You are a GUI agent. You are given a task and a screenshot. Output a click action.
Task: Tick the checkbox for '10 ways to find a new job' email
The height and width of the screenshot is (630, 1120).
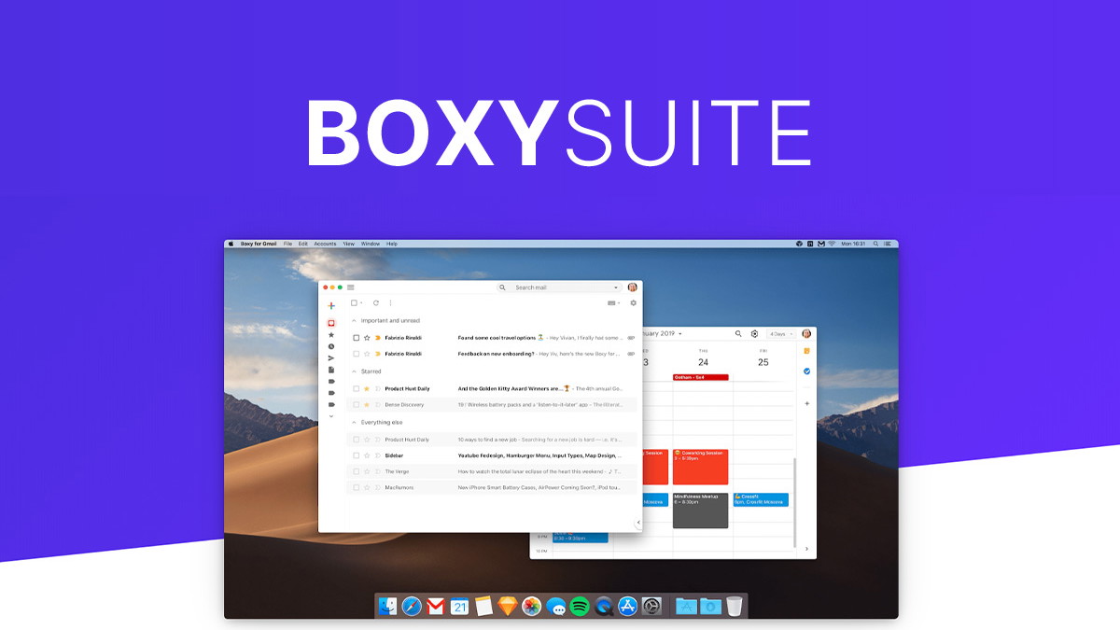pos(356,440)
